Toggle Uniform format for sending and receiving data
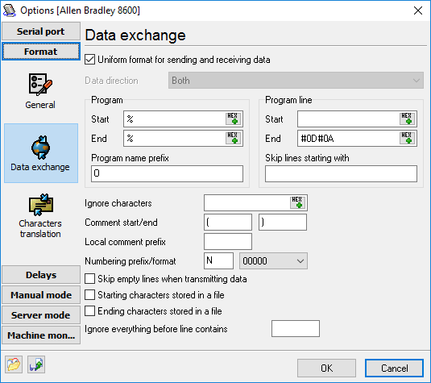This screenshot has height=383, width=431. click(x=90, y=60)
